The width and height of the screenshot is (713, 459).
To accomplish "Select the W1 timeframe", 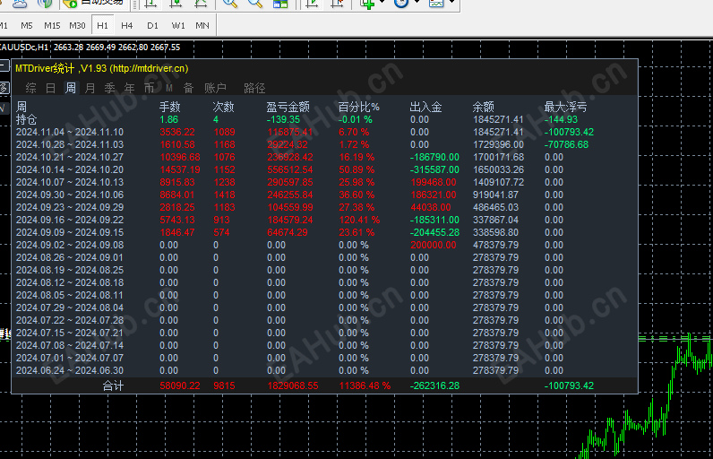I will (177, 25).
